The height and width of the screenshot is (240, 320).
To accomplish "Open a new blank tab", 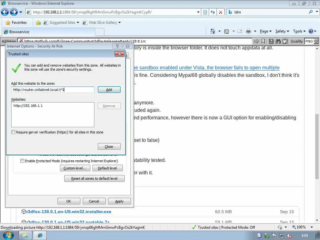I will coord(100,32).
